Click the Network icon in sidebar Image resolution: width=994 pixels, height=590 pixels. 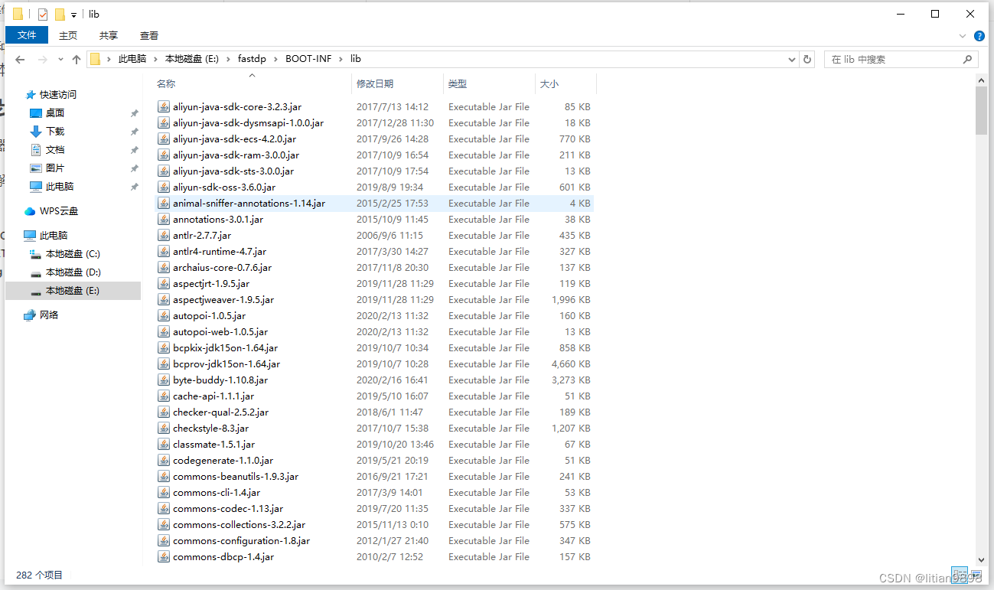click(30, 315)
